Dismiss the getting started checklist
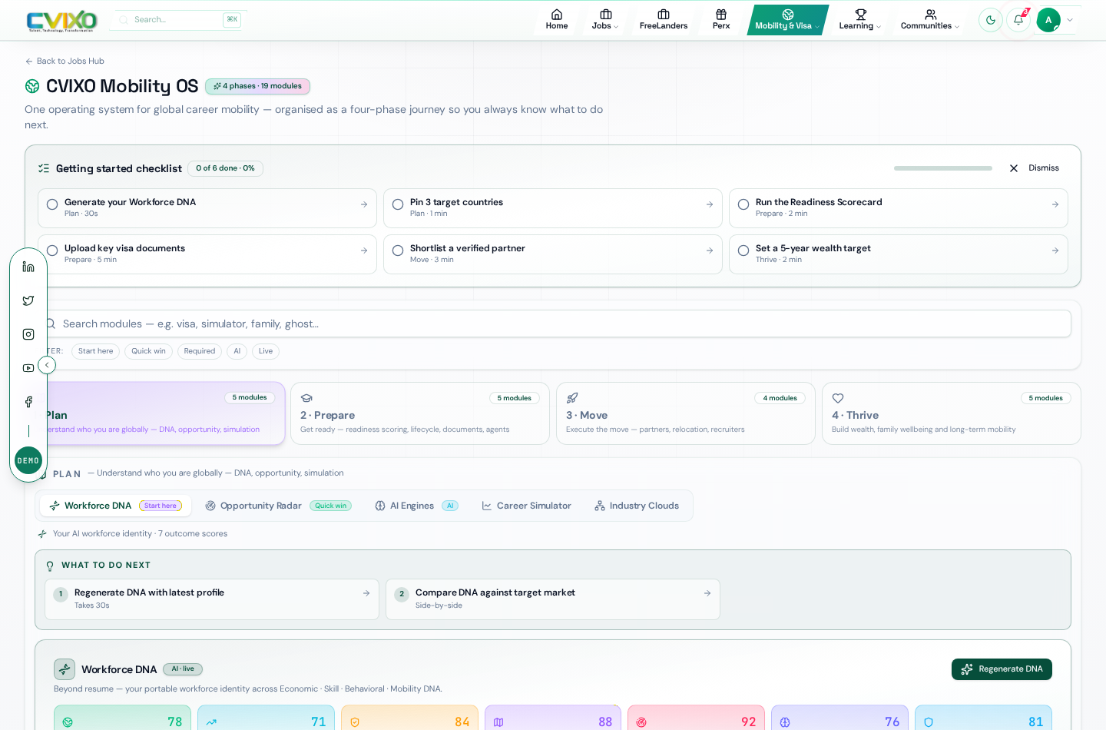Screen dimensions: 1106x730 [x=1035, y=168]
